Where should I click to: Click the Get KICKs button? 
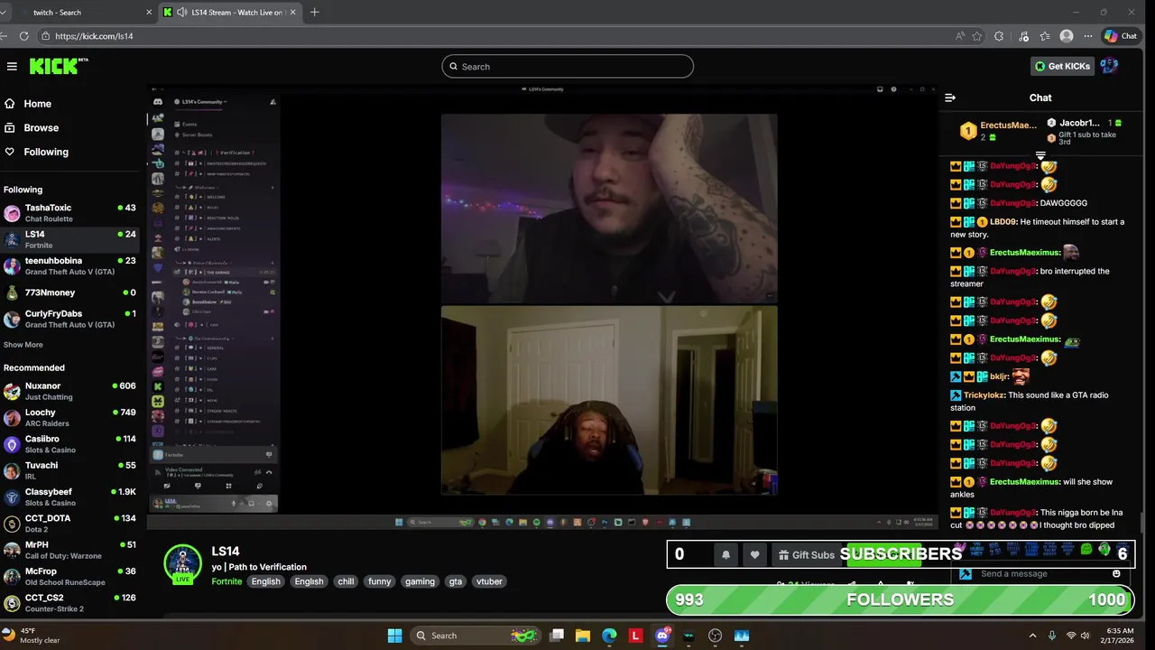pos(1063,66)
